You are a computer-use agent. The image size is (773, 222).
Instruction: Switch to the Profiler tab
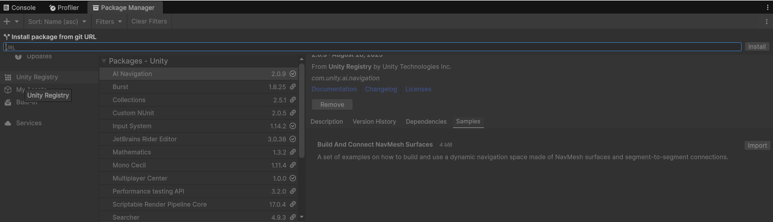64,7
